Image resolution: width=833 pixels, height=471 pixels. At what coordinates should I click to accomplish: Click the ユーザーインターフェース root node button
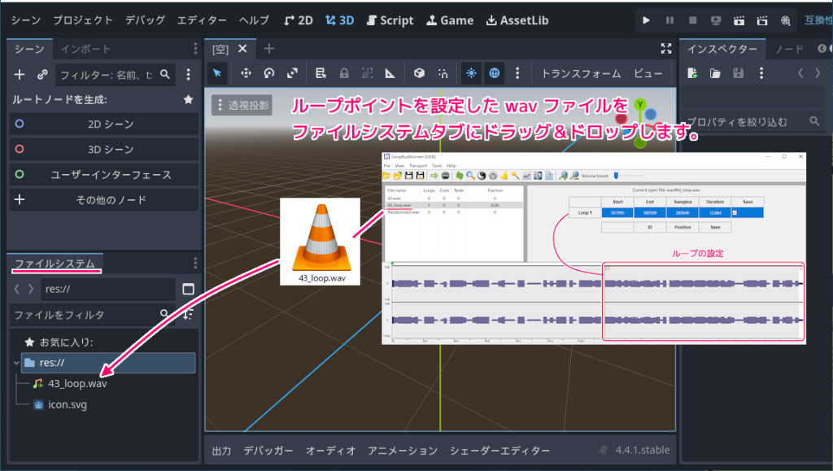(104, 174)
